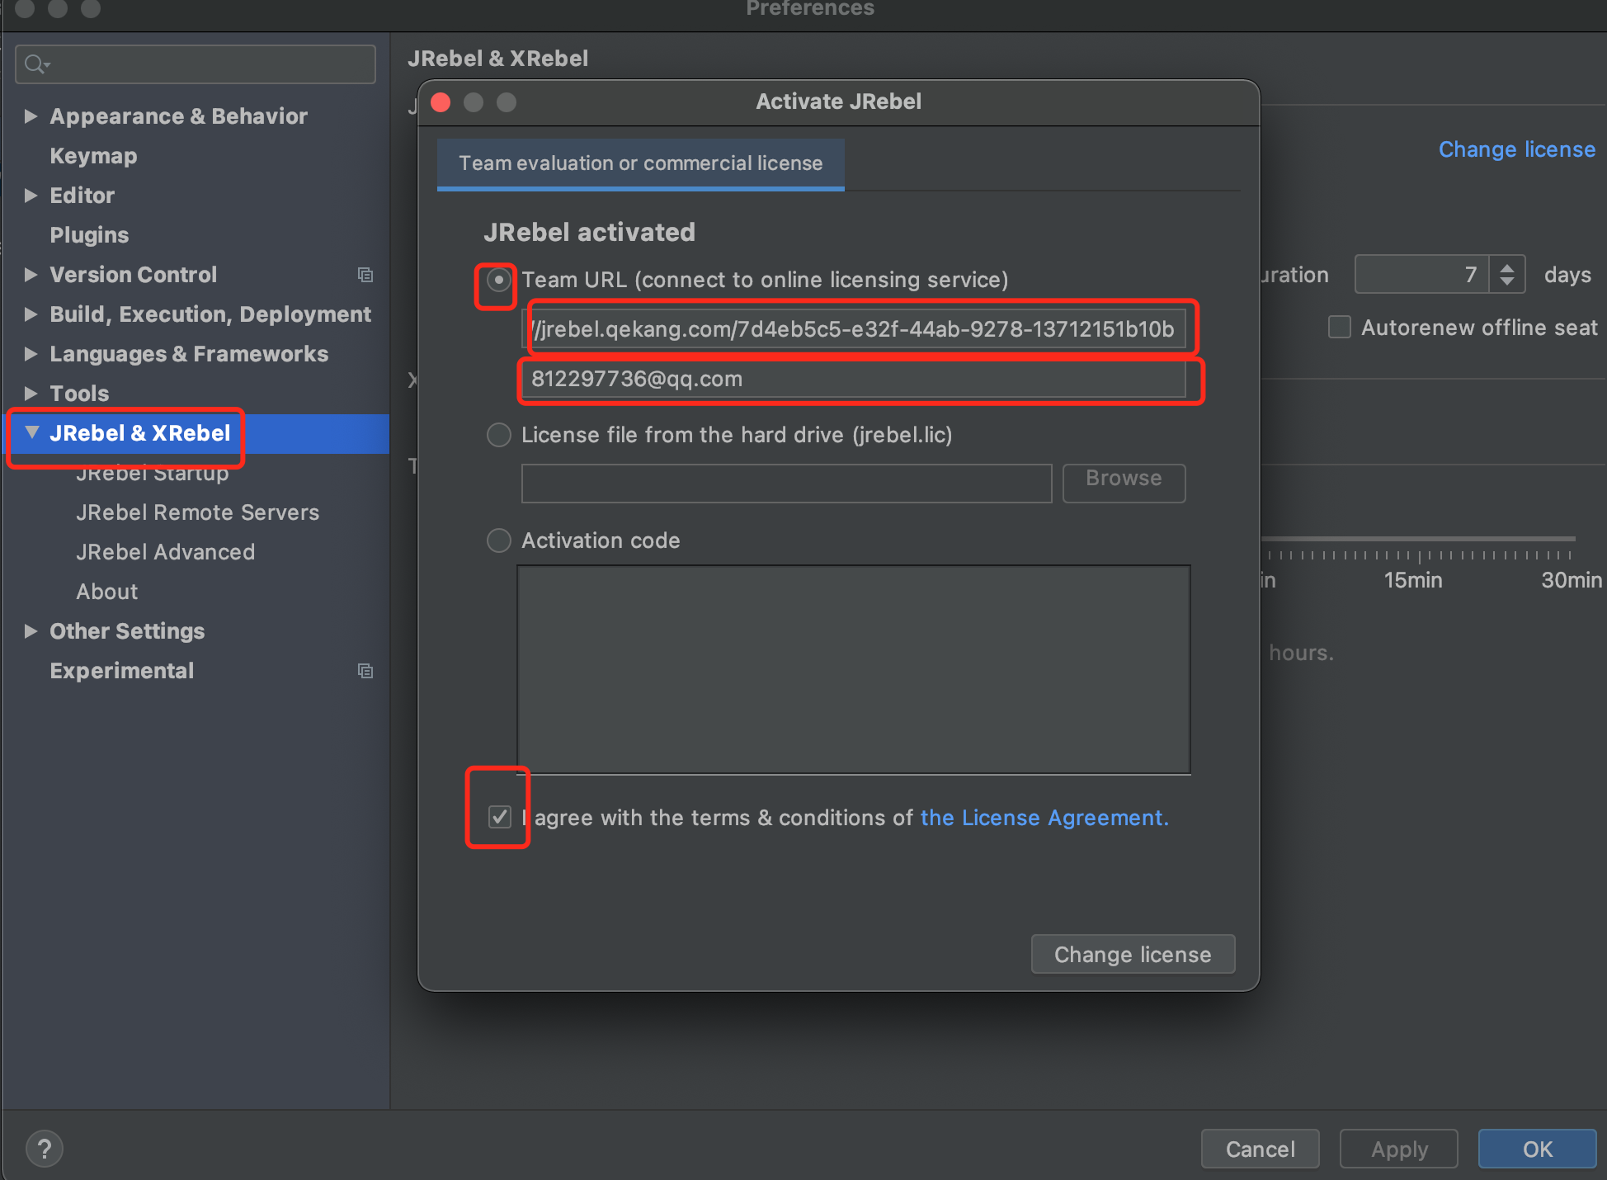Click the Version Control project-level settings icon

click(x=365, y=275)
